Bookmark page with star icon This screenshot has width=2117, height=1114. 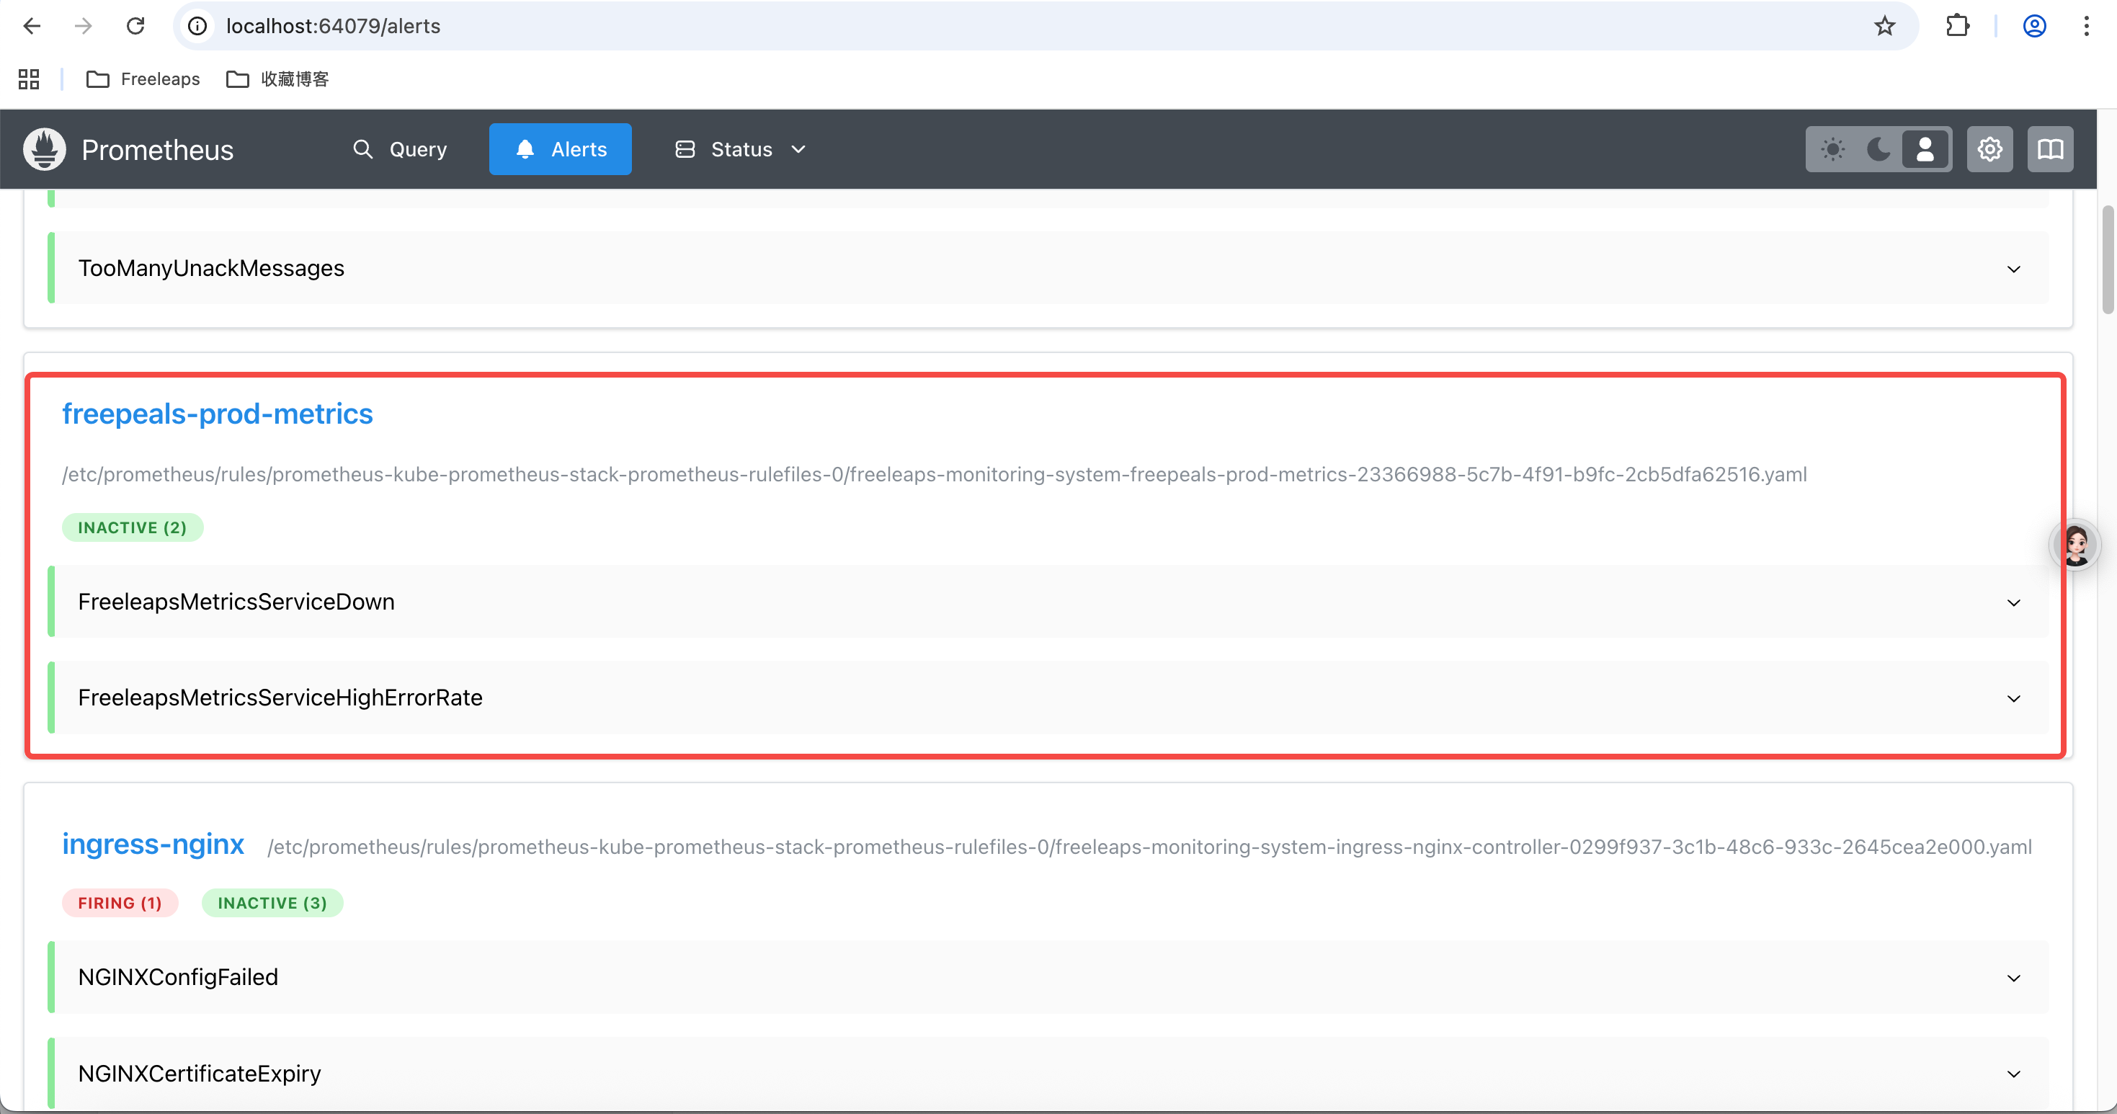click(x=1884, y=26)
